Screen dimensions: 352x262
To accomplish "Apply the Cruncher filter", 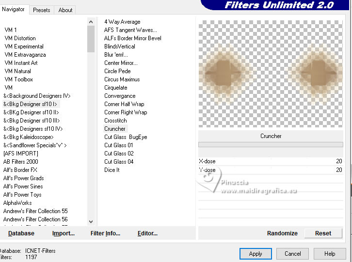I will [x=256, y=254].
